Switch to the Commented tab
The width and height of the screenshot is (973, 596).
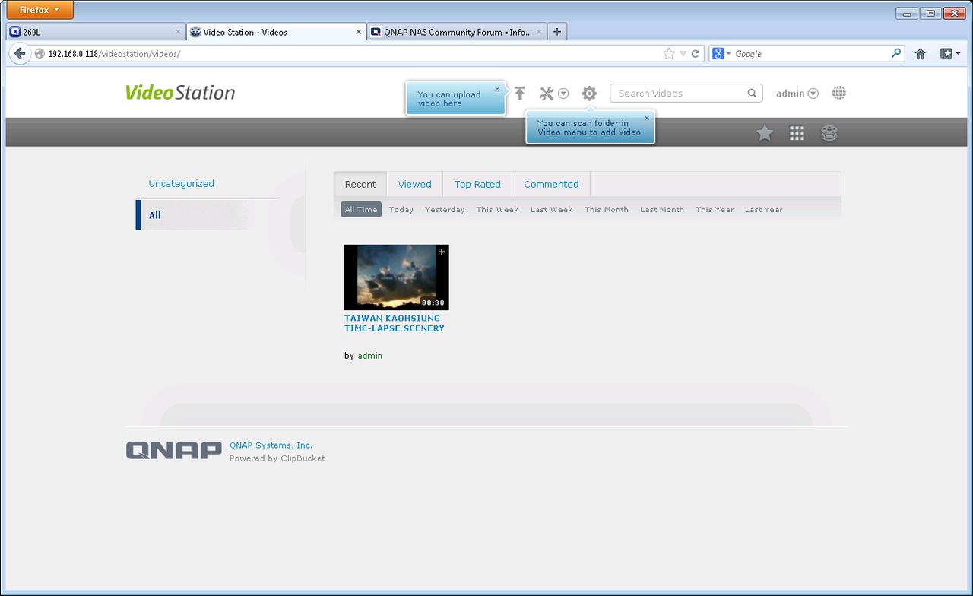click(x=551, y=184)
